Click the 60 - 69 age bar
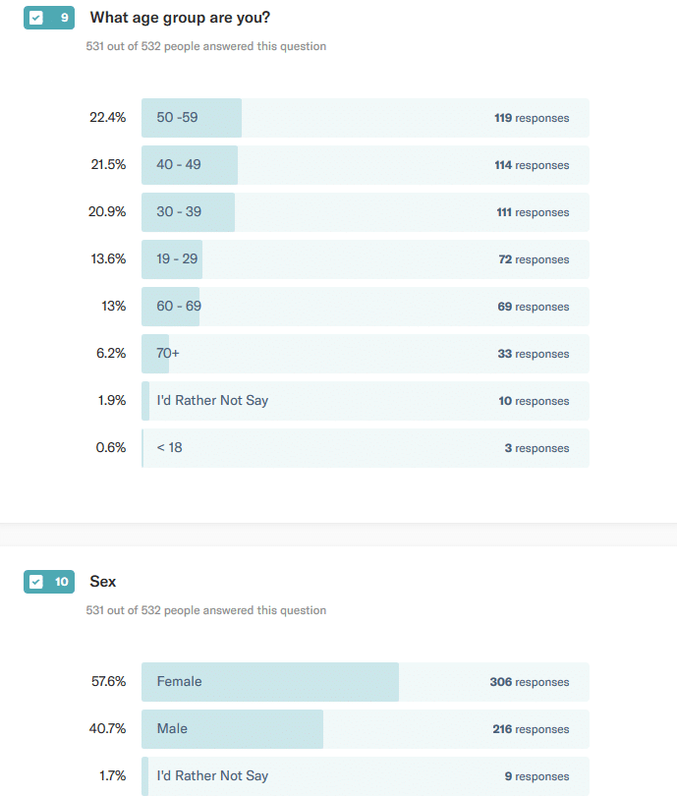This screenshot has width=677, height=796. click(x=365, y=307)
